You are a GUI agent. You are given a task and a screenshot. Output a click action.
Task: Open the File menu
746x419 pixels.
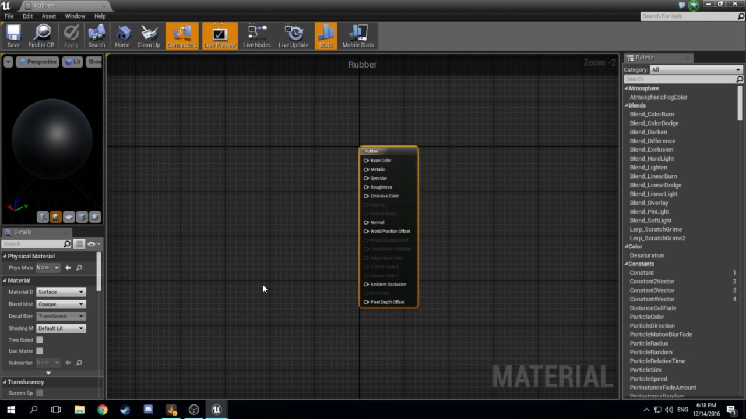9,16
